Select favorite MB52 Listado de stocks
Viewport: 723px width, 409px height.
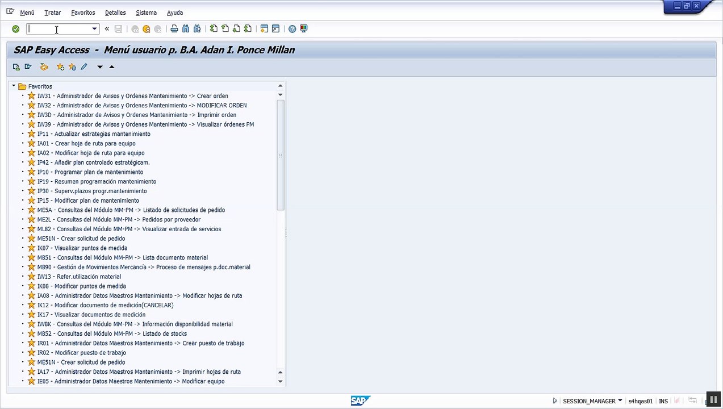112,334
